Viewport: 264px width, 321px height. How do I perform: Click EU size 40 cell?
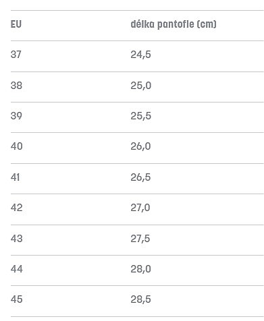[17, 146]
